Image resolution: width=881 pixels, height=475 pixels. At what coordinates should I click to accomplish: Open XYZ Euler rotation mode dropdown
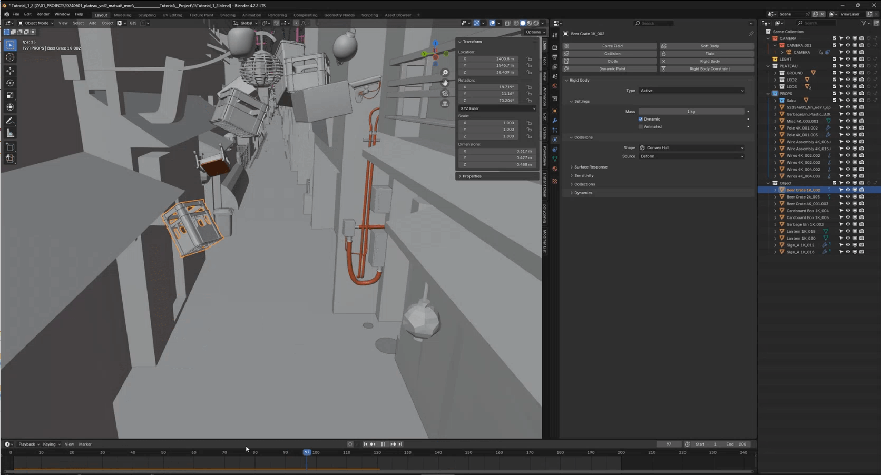[497, 108]
